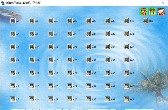Viewport: 168px width, 110px height.
Task: Select the A42 computer icon
Action: [x=108, y=99]
